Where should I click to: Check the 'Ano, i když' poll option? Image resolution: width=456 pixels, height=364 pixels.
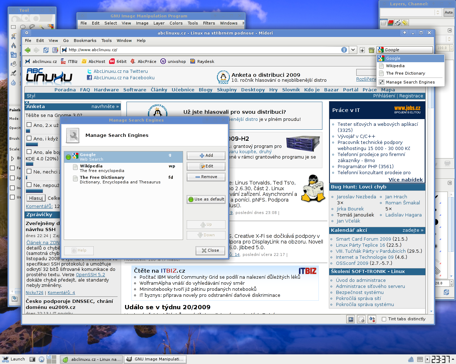pos(29,138)
